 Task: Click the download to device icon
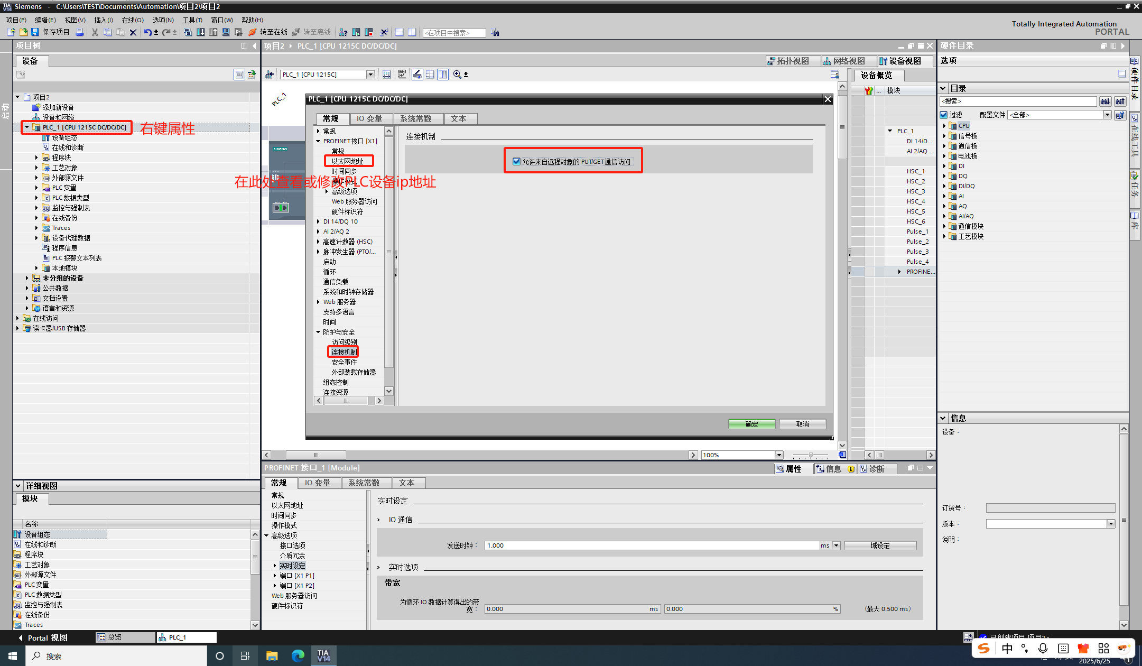point(201,32)
